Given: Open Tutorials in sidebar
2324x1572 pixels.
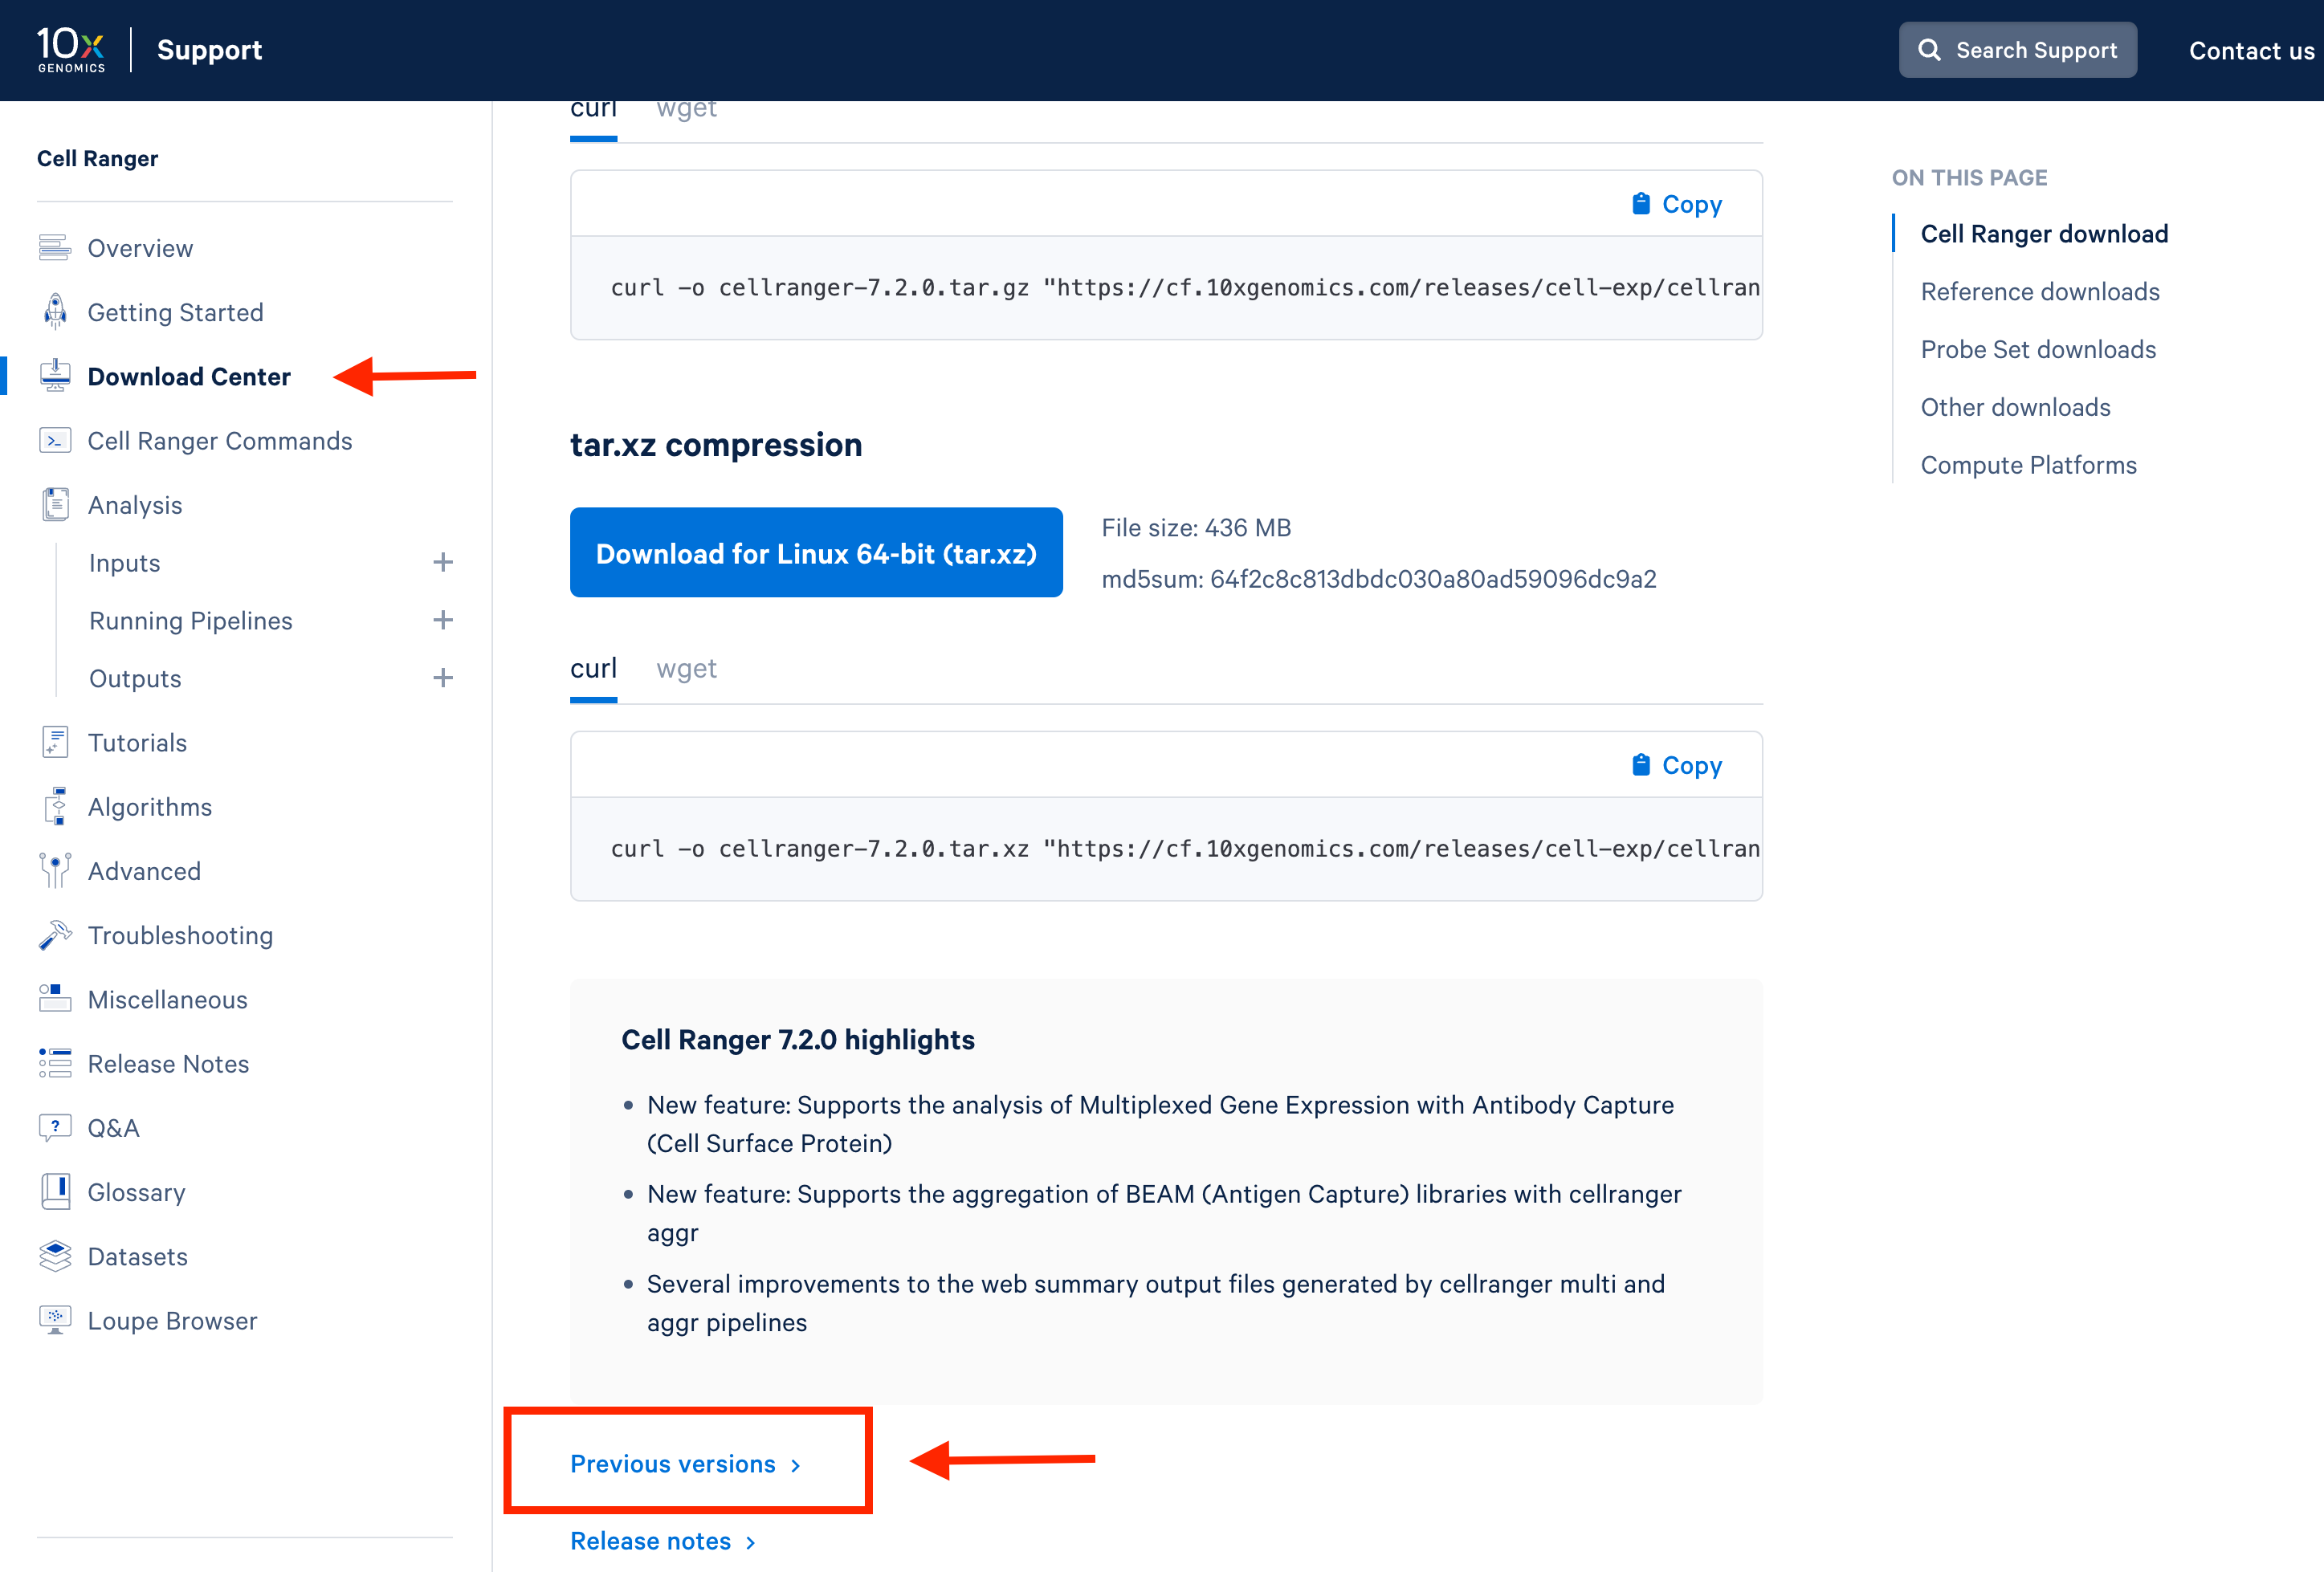Looking at the screenshot, I should pos(137,742).
